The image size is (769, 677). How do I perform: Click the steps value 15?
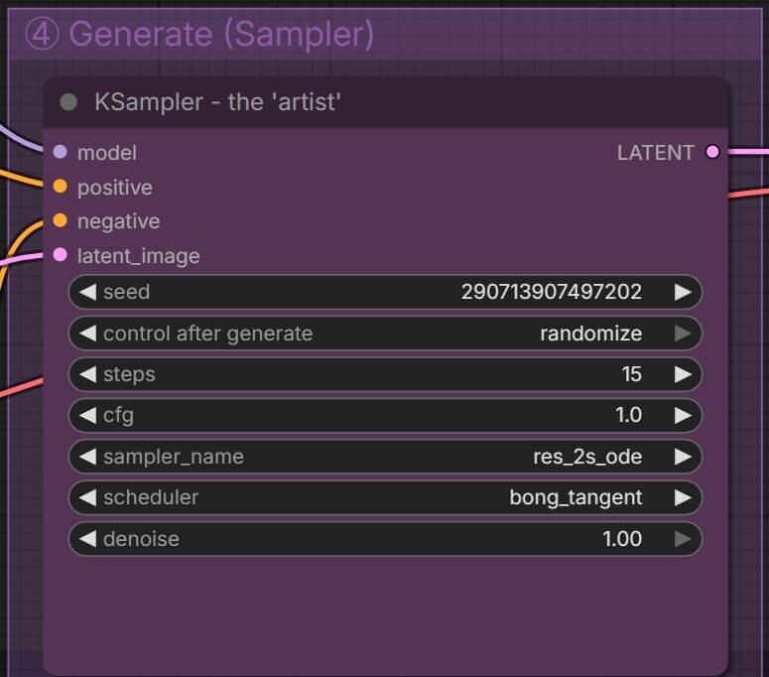632,374
